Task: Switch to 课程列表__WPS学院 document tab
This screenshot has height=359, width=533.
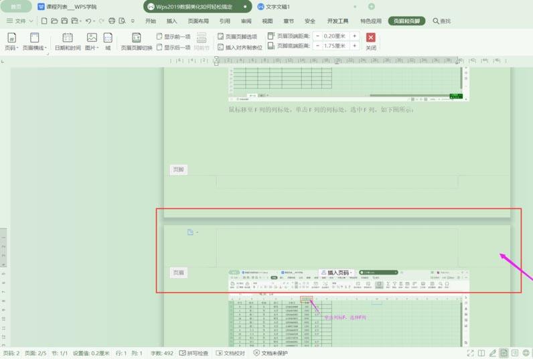Action: click(x=68, y=7)
